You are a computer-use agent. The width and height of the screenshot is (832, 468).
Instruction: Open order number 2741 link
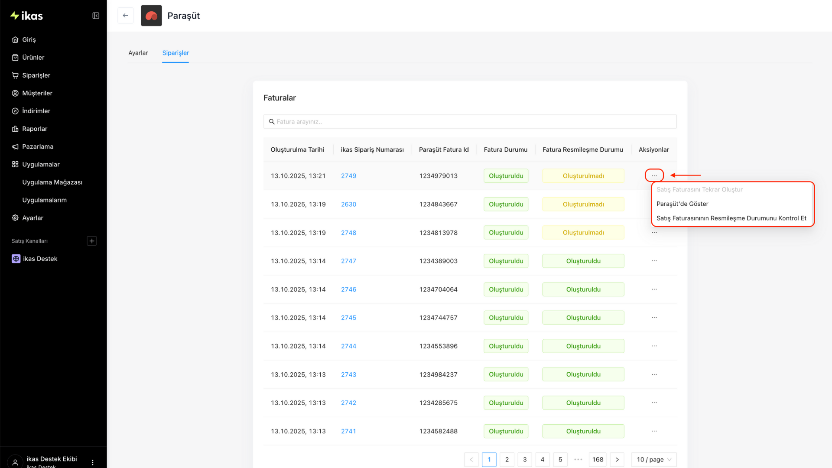(x=348, y=431)
